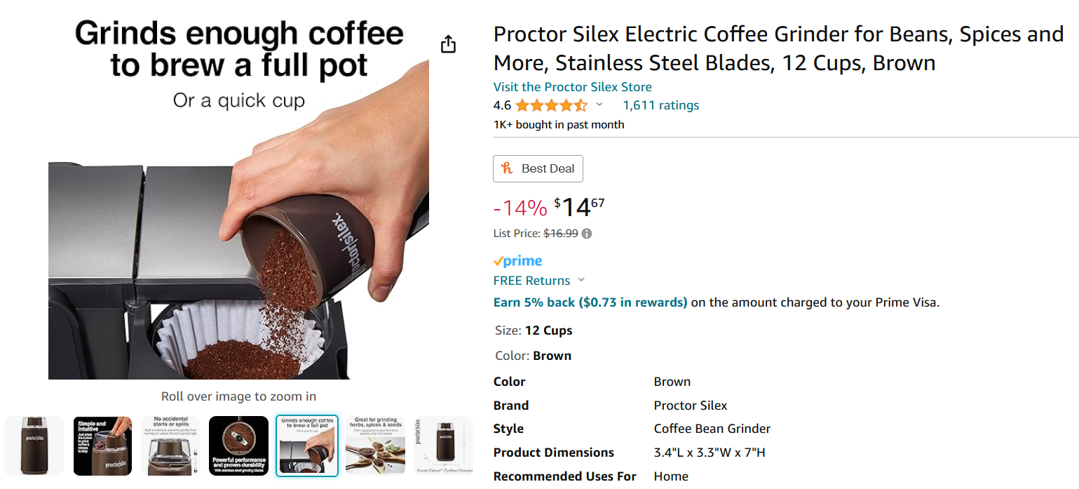Image resolution: width=1079 pixels, height=489 pixels.
Task: Select the first plain grinder thumbnail
Action: pos(34,446)
